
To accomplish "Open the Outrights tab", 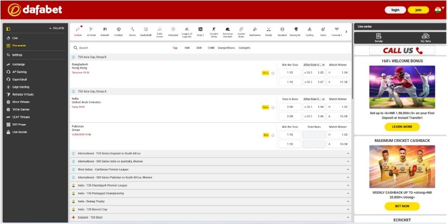I will pos(244,48).
